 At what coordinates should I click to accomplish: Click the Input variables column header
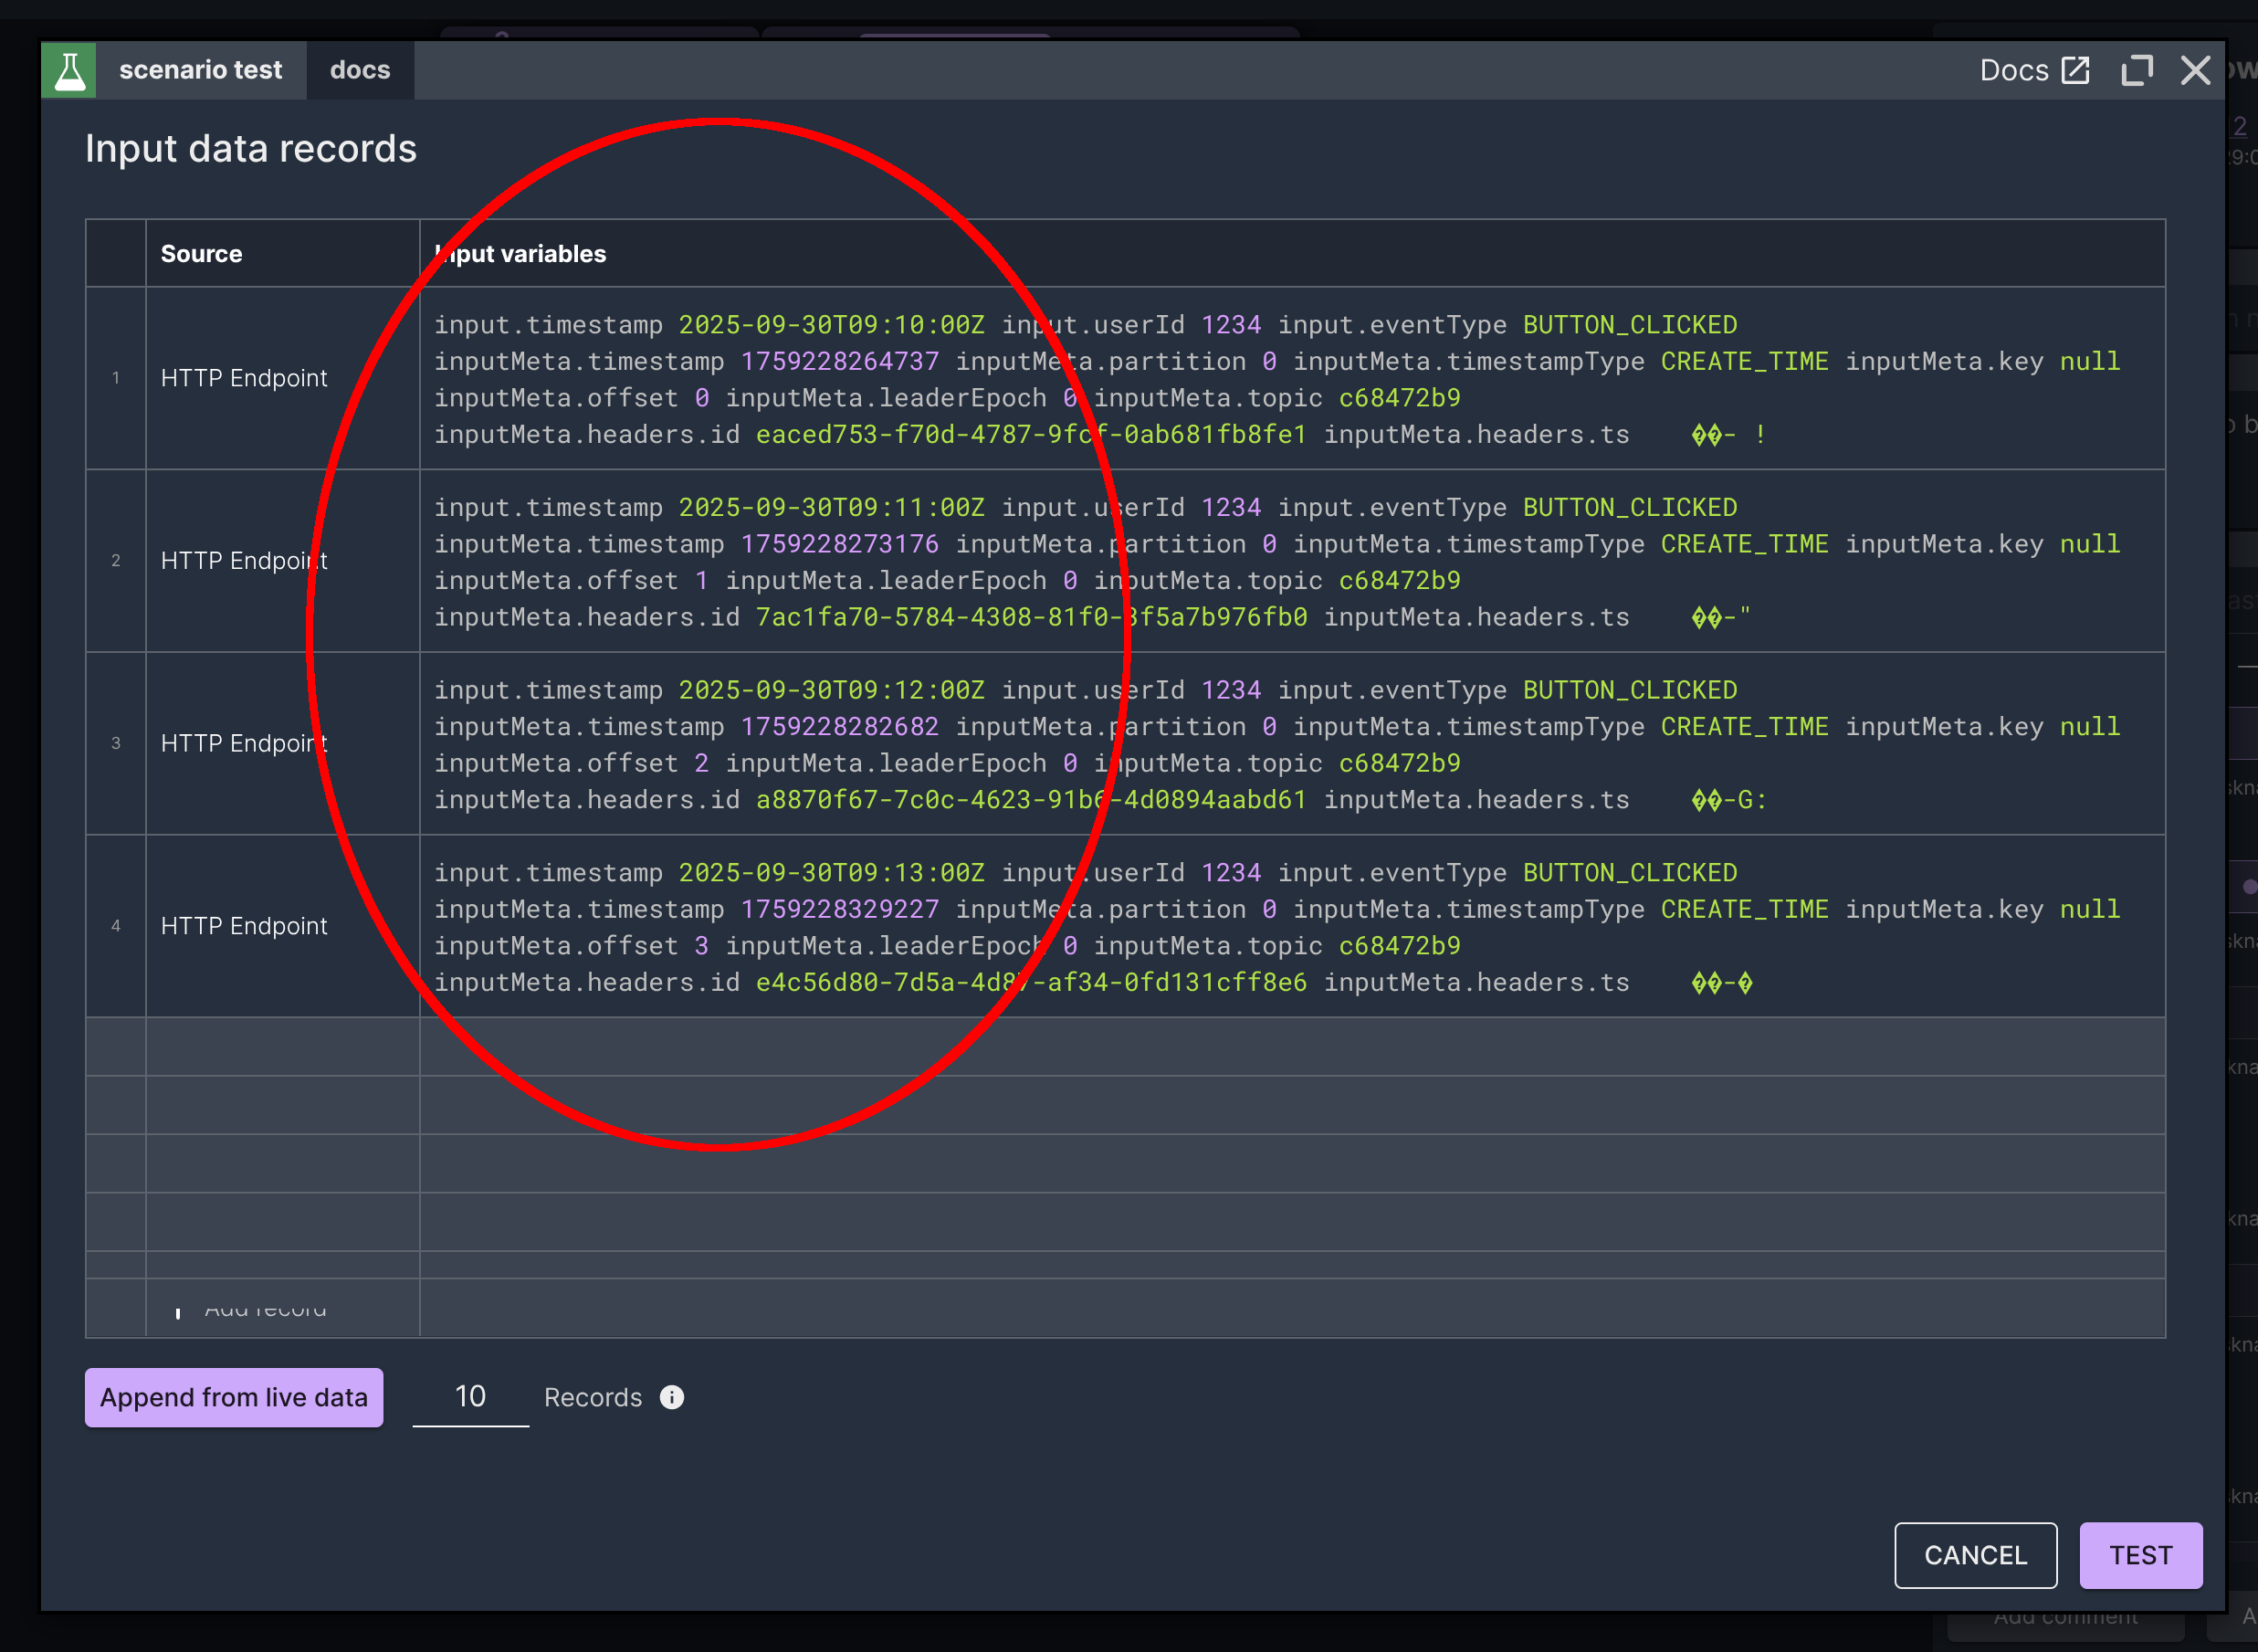tap(520, 254)
